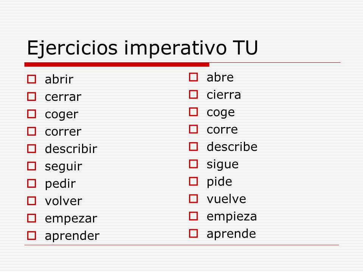Tick the square beside cierra
Image resolution: width=363 pixels, height=272 pixels.
193,94
